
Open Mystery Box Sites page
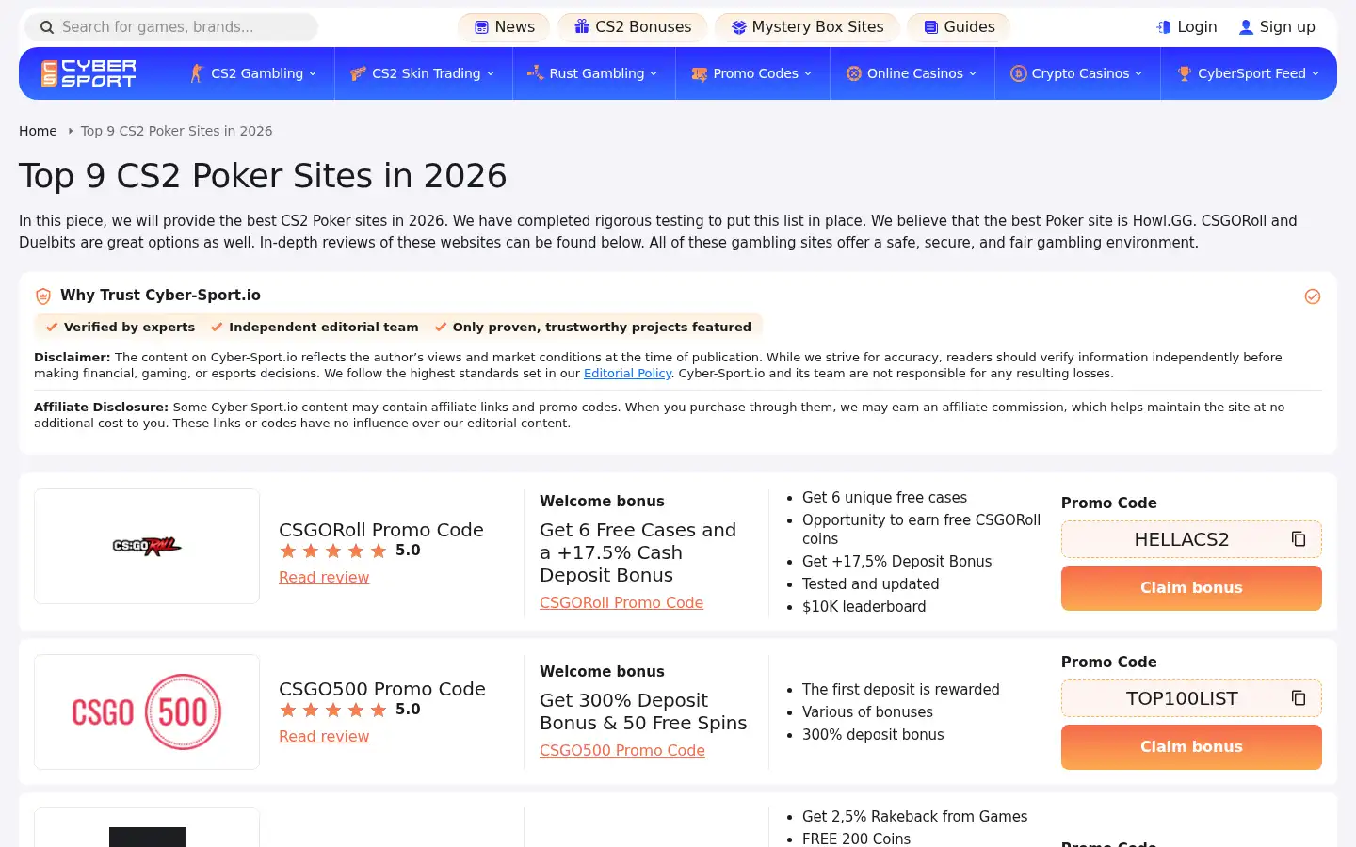pos(807,27)
